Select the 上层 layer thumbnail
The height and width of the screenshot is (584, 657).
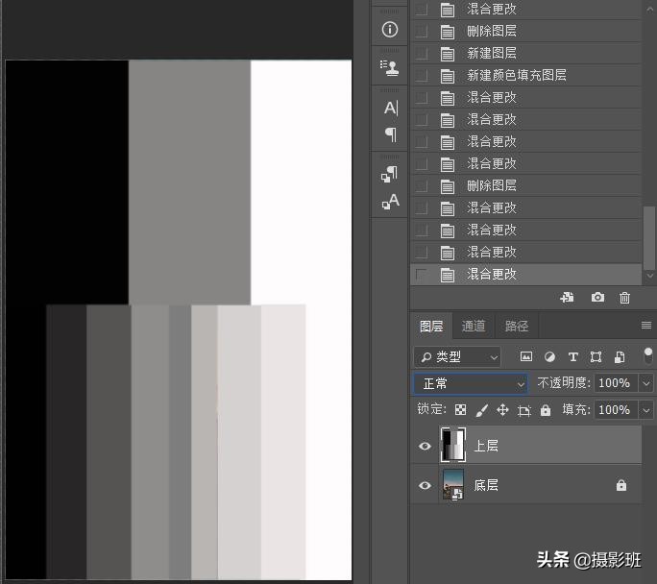pyautogui.click(x=452, y=446)
